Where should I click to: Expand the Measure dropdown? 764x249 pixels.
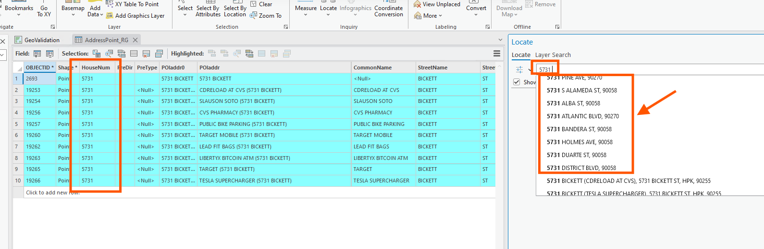point(306,15)
